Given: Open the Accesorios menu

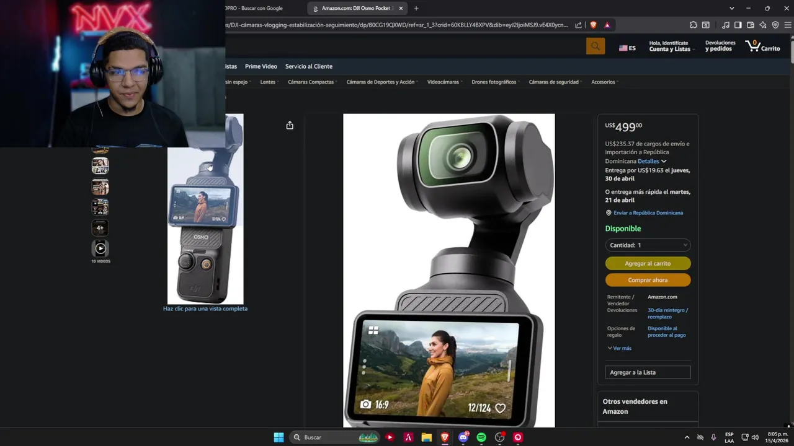Looking at the screenshot, I should pyautogui.click(x=604, y=82).
